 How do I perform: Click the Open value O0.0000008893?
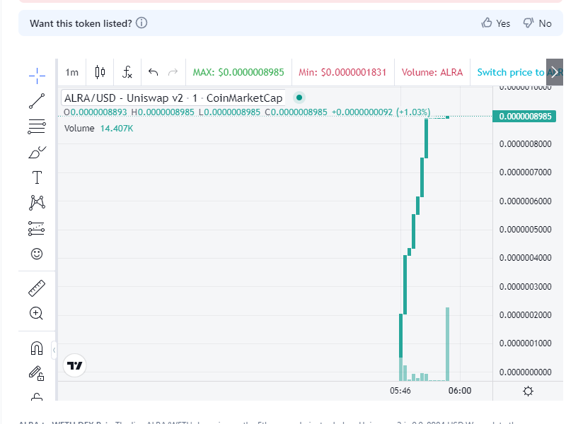click(x=96, y=112)
